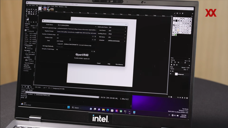Select the Free Select lasso tool
The height and width of the screenshot is (128, 228).
coord(31,9)
